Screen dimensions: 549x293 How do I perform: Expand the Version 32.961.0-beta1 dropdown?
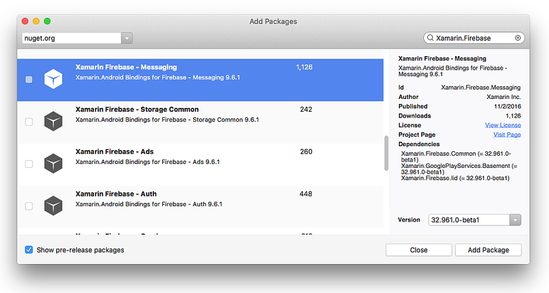(x=515, y=220)
